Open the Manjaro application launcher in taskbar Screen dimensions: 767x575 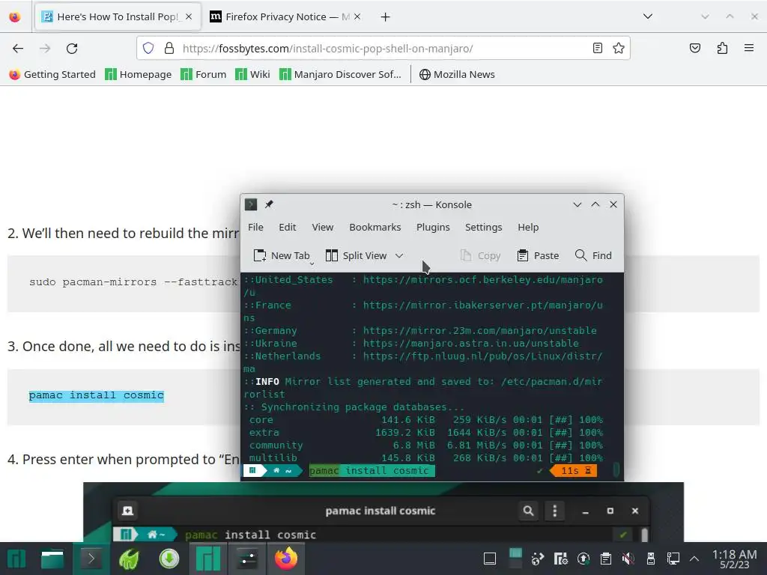coord(16,559)
